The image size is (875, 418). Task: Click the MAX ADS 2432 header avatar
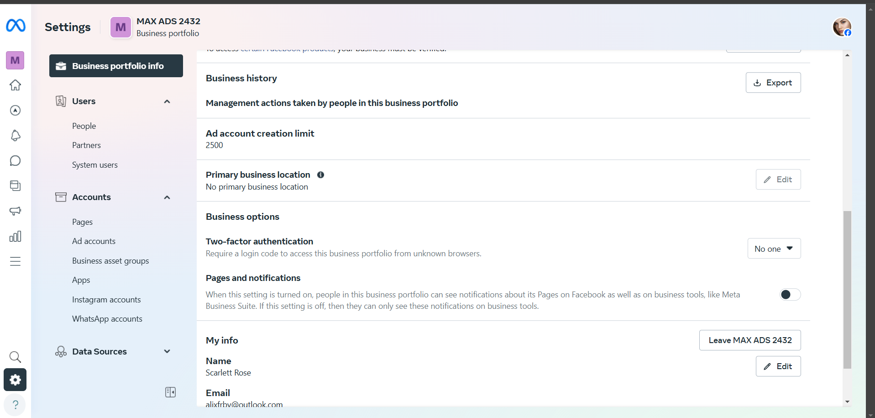point(121,27)
